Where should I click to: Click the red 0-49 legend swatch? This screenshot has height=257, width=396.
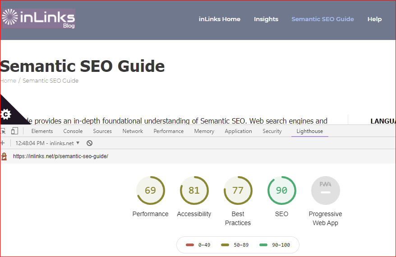190,245
